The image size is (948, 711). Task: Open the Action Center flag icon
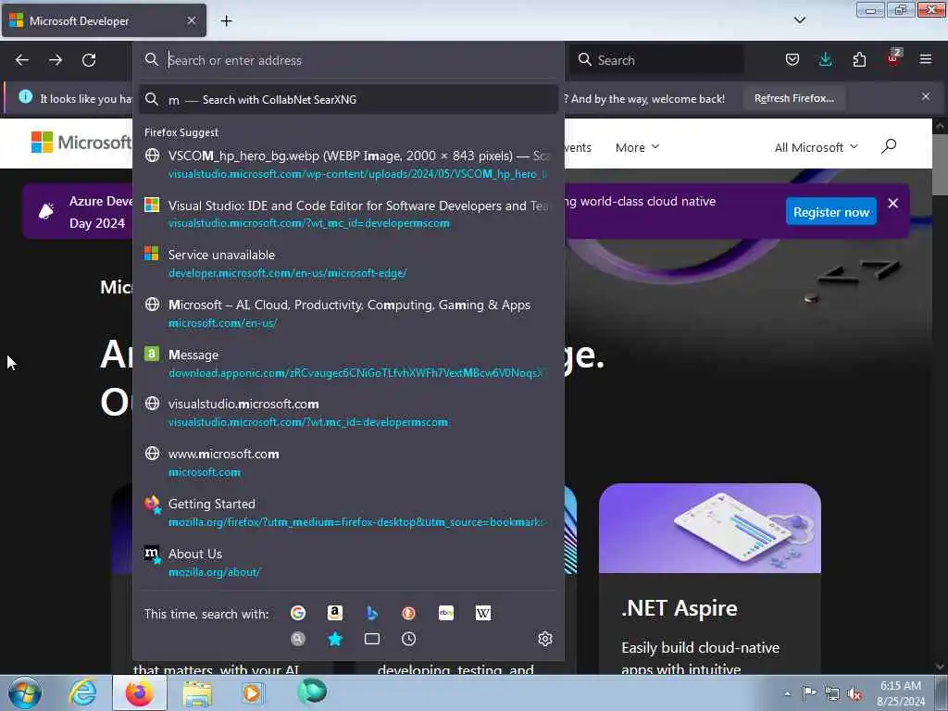808,693
